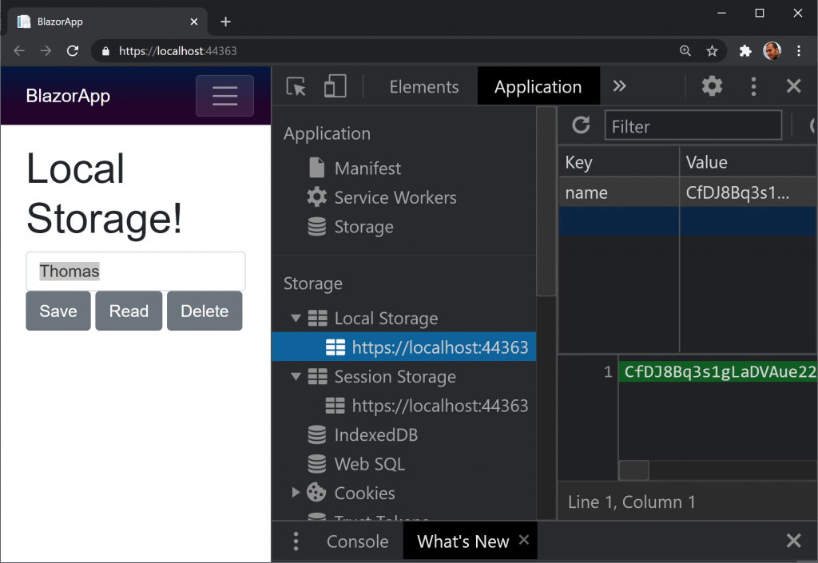The height and width of the screenshot is (563, 818).
Task: Select Manifest in the Application sidebar
Action: tap(367, 168)
